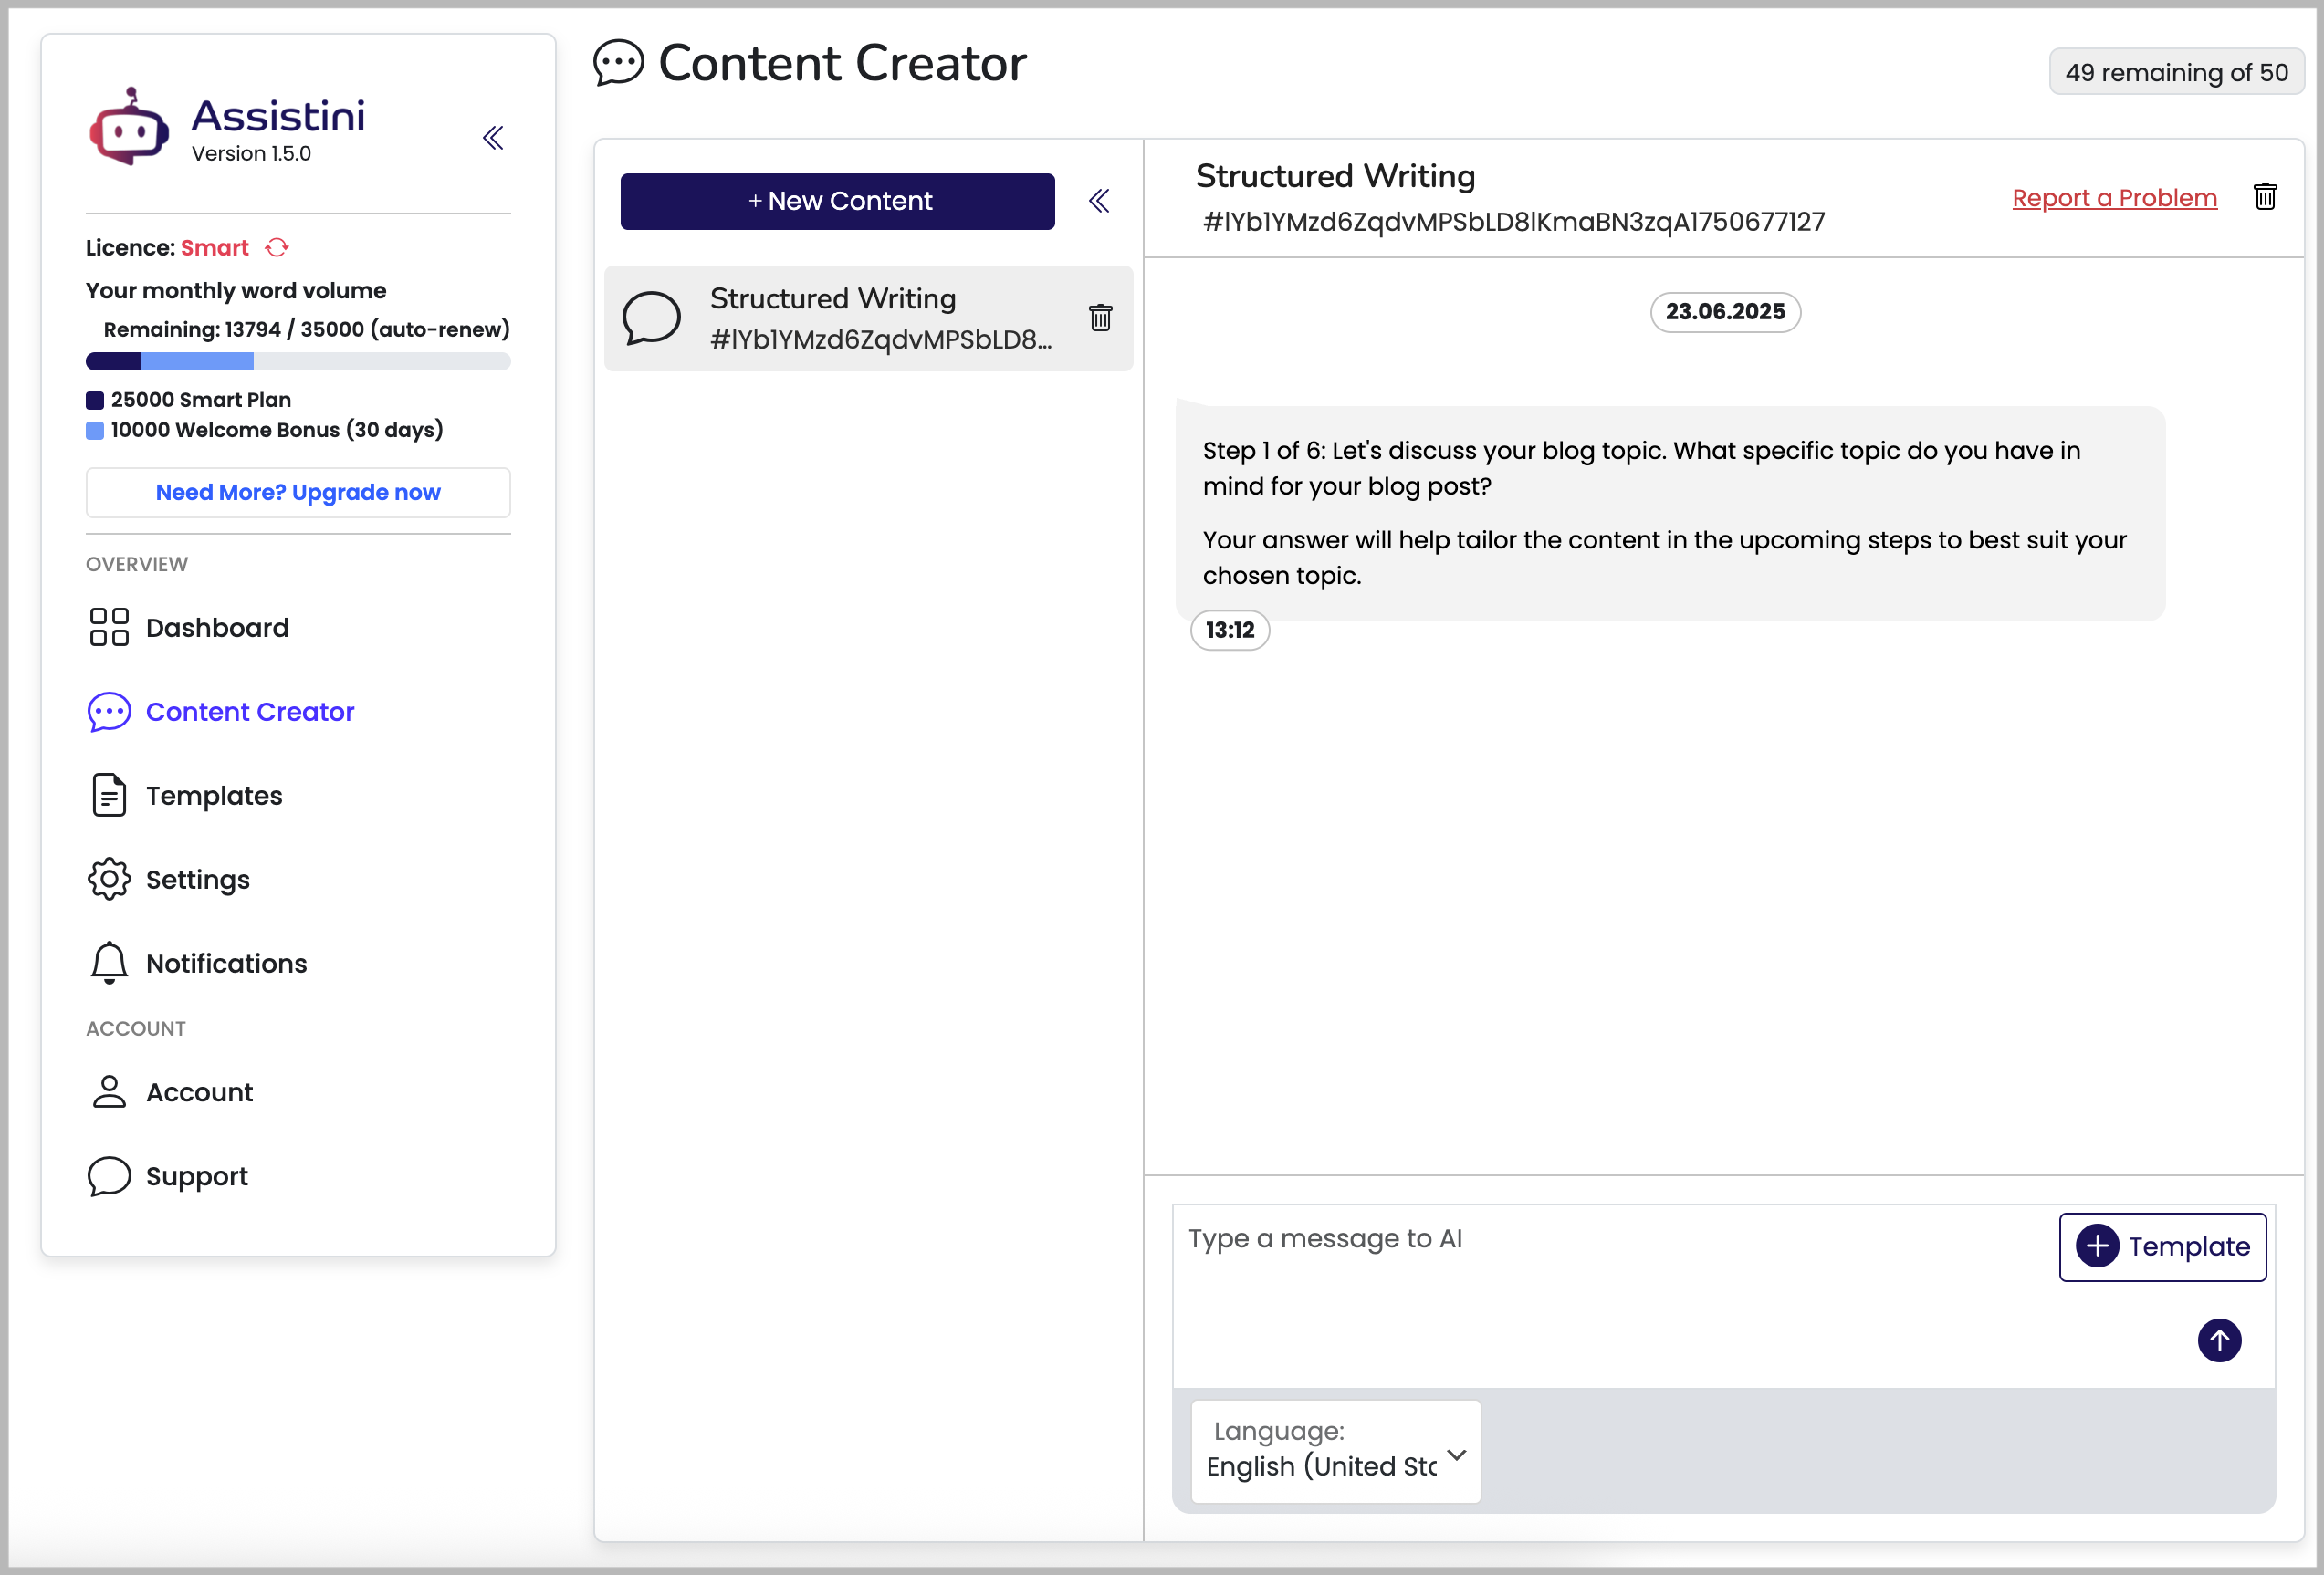Click the licence refresh icon next to Smart
The width and height of the screenshot is (2324, 1575).
(x=277, y=248)
